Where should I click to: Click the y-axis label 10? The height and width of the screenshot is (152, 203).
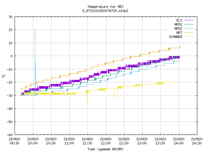pos(10,43)
